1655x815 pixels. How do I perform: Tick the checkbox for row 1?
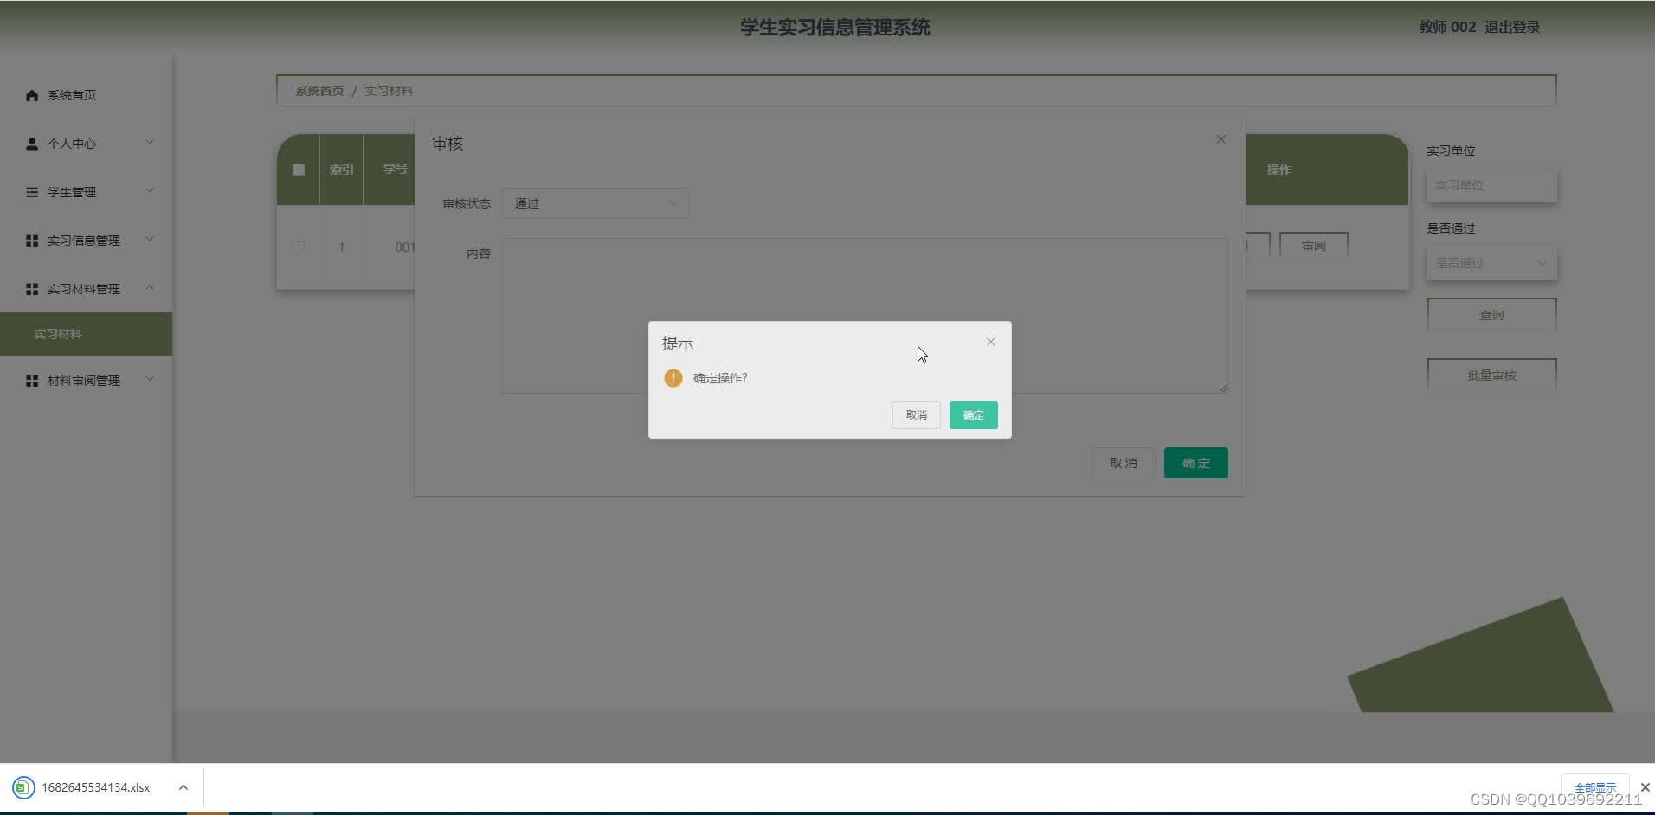point(299,247)
